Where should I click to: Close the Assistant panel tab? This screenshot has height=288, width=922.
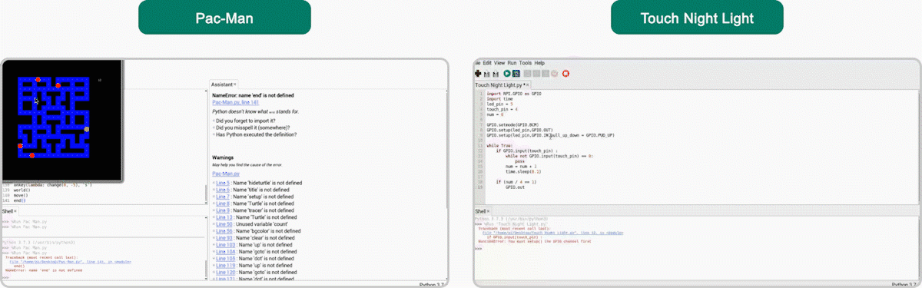coord(236,84)
